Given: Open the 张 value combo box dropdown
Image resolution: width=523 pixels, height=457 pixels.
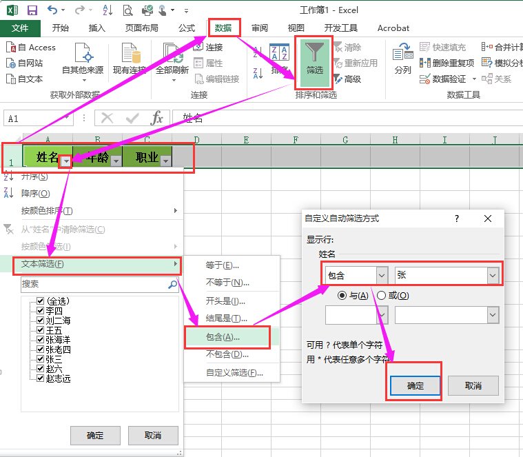Looking at the screenshot, I should point(493,276).
